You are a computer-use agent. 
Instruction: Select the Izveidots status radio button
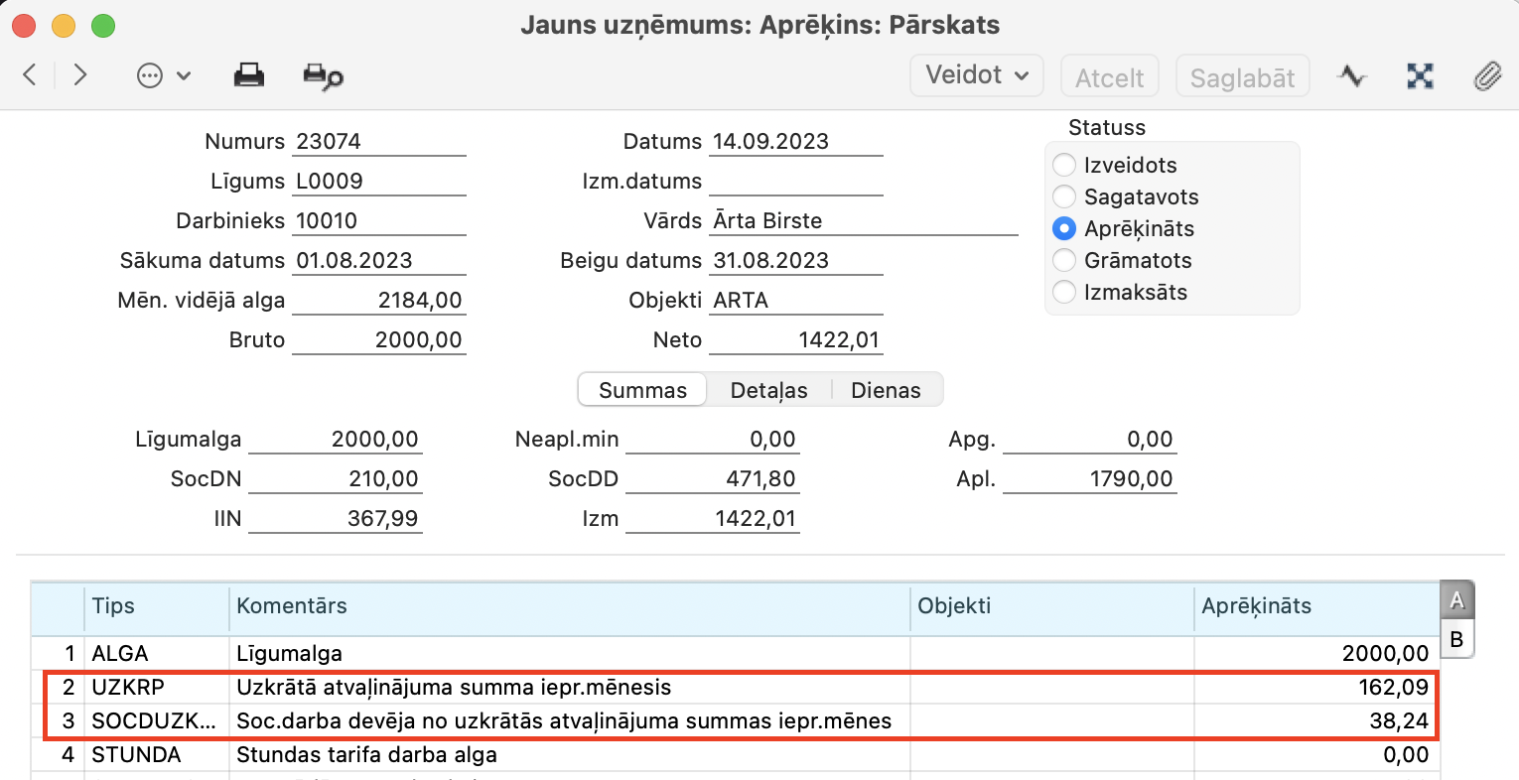[x=1064, y=165]
